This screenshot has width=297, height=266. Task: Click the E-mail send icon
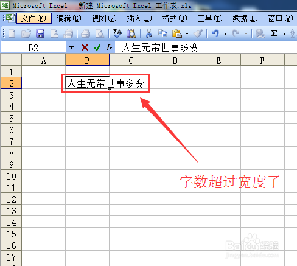[x=68, y=33]
